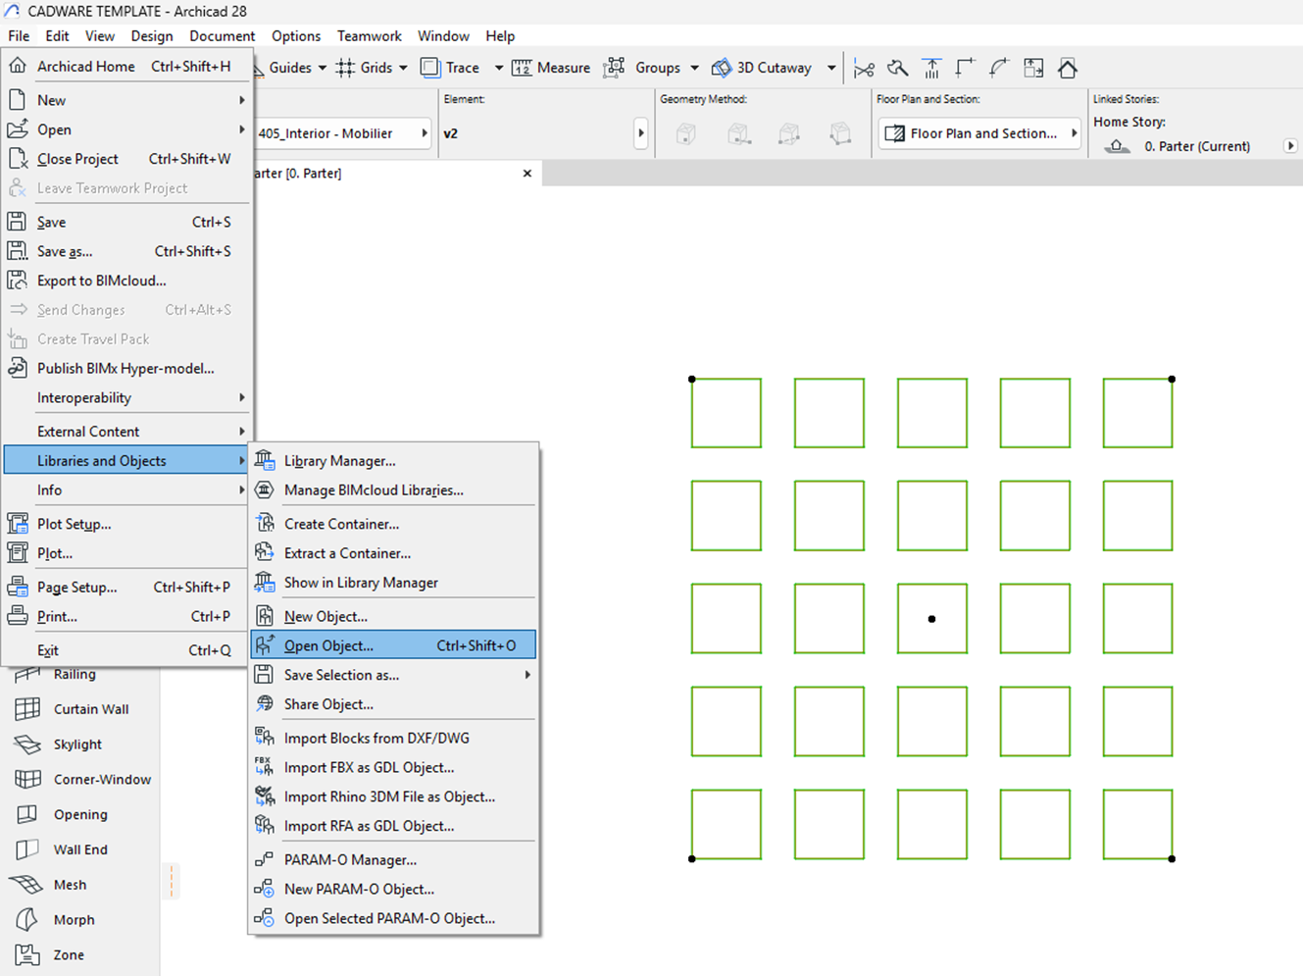The image size is (1303, 976).
Task: Click the fourth Geometry Method icon
Action: pos(840,133)
